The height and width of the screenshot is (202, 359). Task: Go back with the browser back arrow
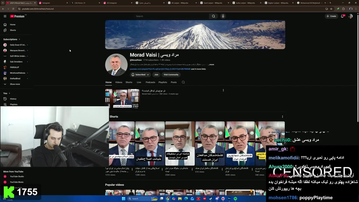3,9
